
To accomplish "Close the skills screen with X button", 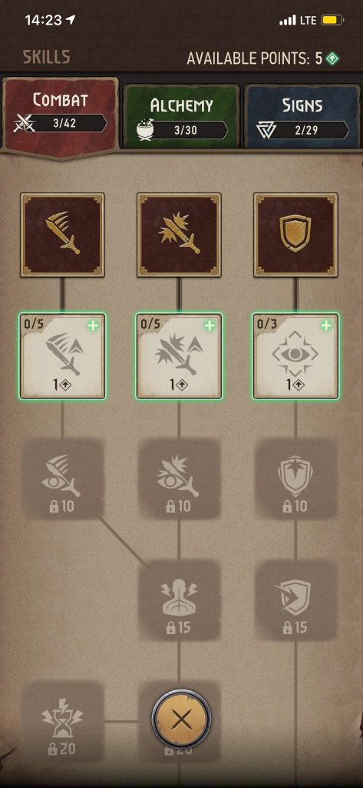I will pyautogui.click(x=181, y=720).
